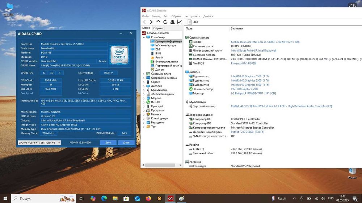Select Електроживлення tree item
Image resolution: width=362 pixels, height=203 pixels.
[166, 62]
